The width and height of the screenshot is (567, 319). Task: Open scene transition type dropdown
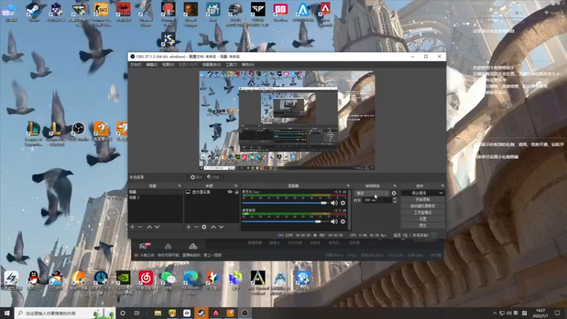[x=371, y=193]
